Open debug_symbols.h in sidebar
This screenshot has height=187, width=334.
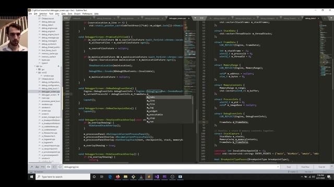[x=49, y=44]
